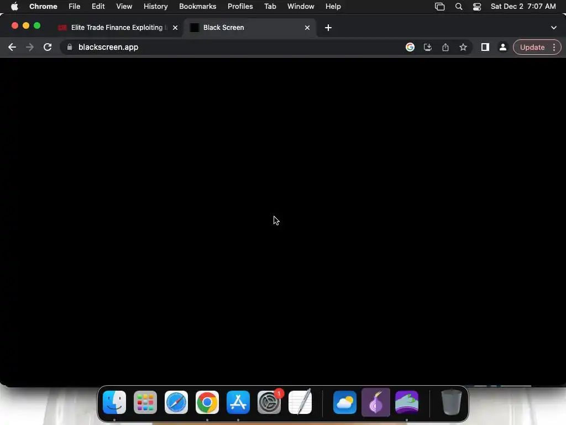Click the date and time display

coord(523,7)
